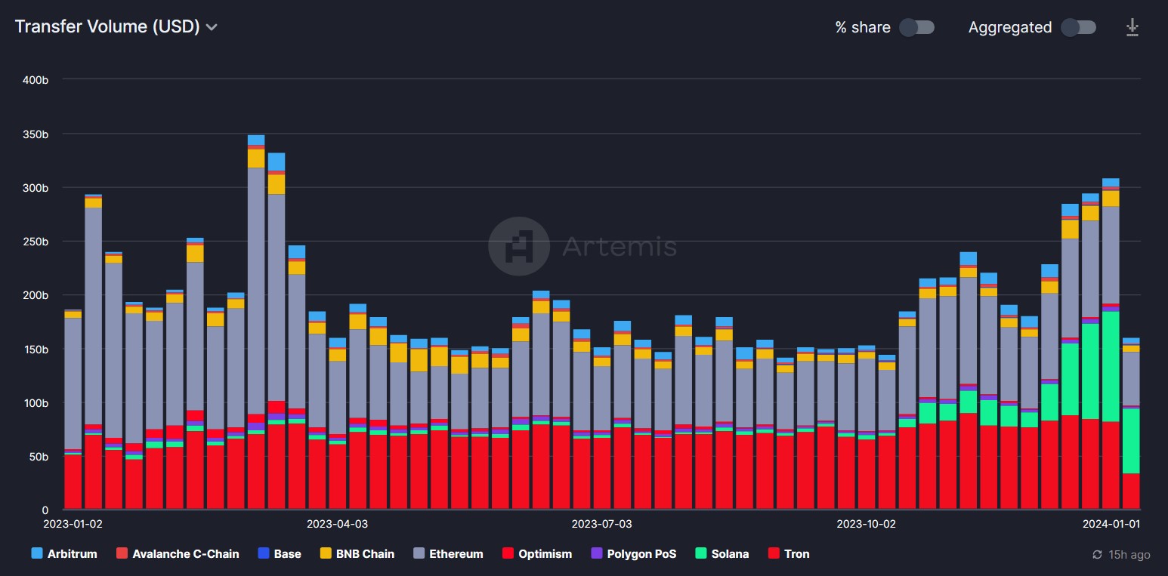Open the Transfer Volume (USD) dropdown

pyautogui.click(x=116, y=26)
